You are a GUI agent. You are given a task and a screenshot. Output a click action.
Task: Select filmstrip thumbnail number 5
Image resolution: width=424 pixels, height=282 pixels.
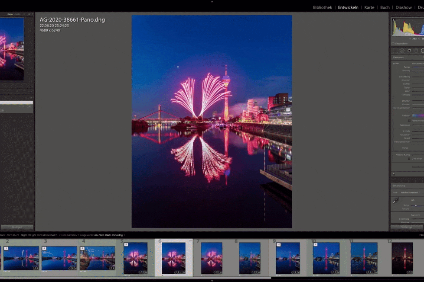[135, 258]
